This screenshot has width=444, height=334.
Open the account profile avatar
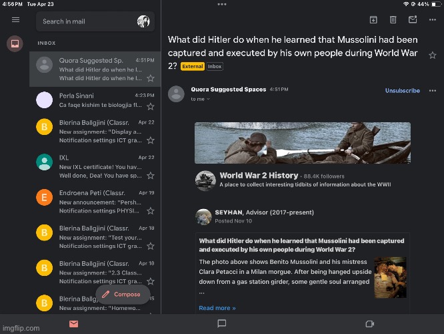click(x=143, y=21)
